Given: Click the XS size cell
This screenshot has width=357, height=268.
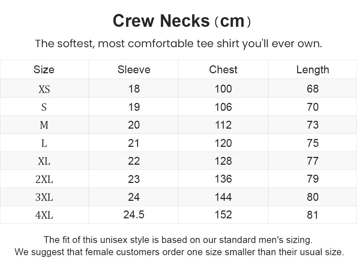Looking at the screenshot, I should tap(44, 89).
